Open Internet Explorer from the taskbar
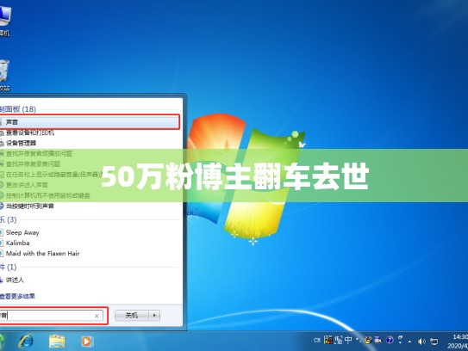Screen dimensions: 468x351 point(26,342)
